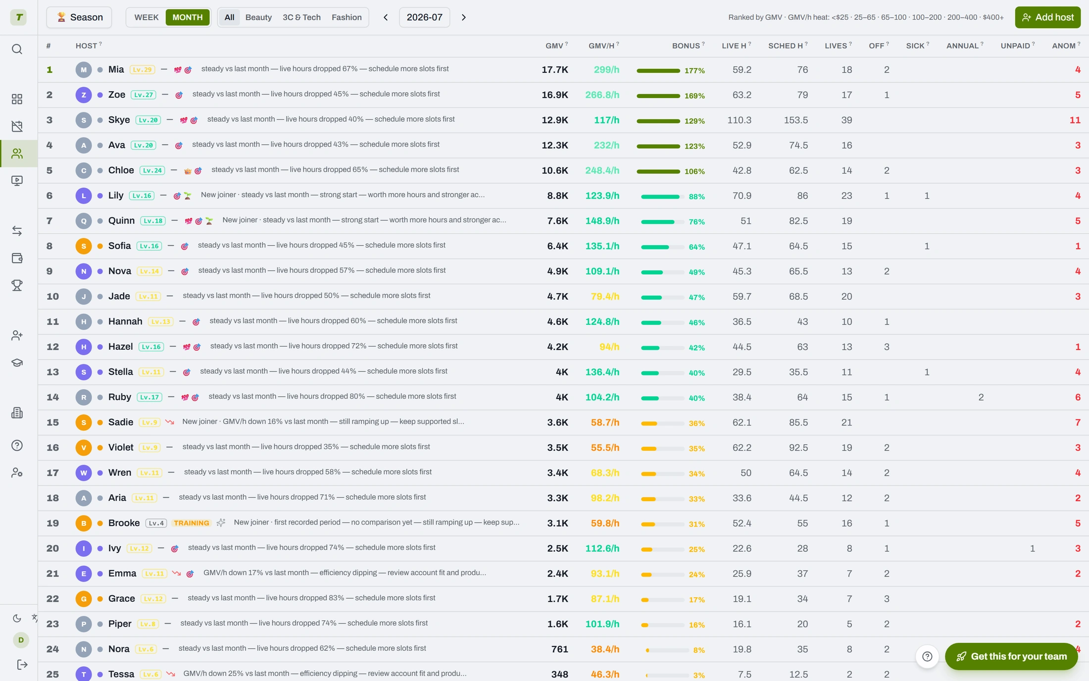Viewport: 1089px width, 681px height.
Task: Select MONTH view toggle
Action: pos(188,17)
